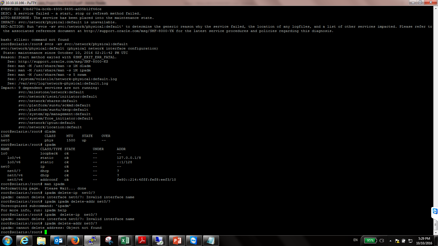Image resolution: width=438 pixels, height=246 pixels.
Task: Click 'svc:/system/fcoe_initiator:default' line
Action: pyautogui.click(x=56, y=118)
